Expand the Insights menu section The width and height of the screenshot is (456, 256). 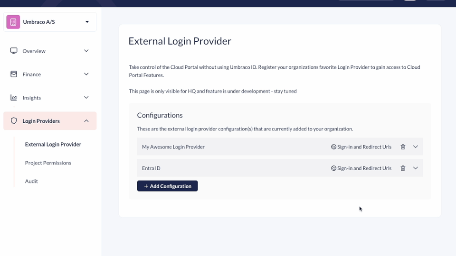pyautogui.click(x=86, y=98)
